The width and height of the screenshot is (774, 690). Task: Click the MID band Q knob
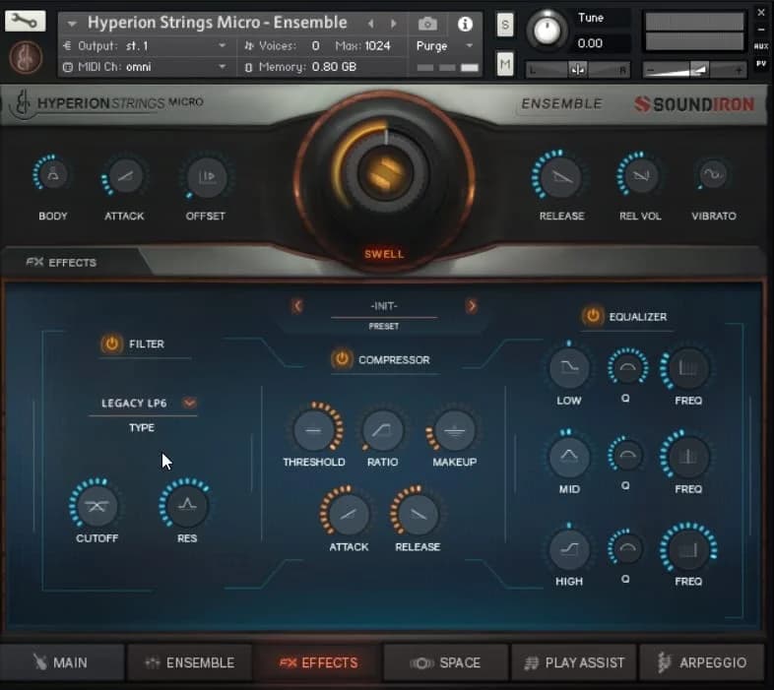626,455
